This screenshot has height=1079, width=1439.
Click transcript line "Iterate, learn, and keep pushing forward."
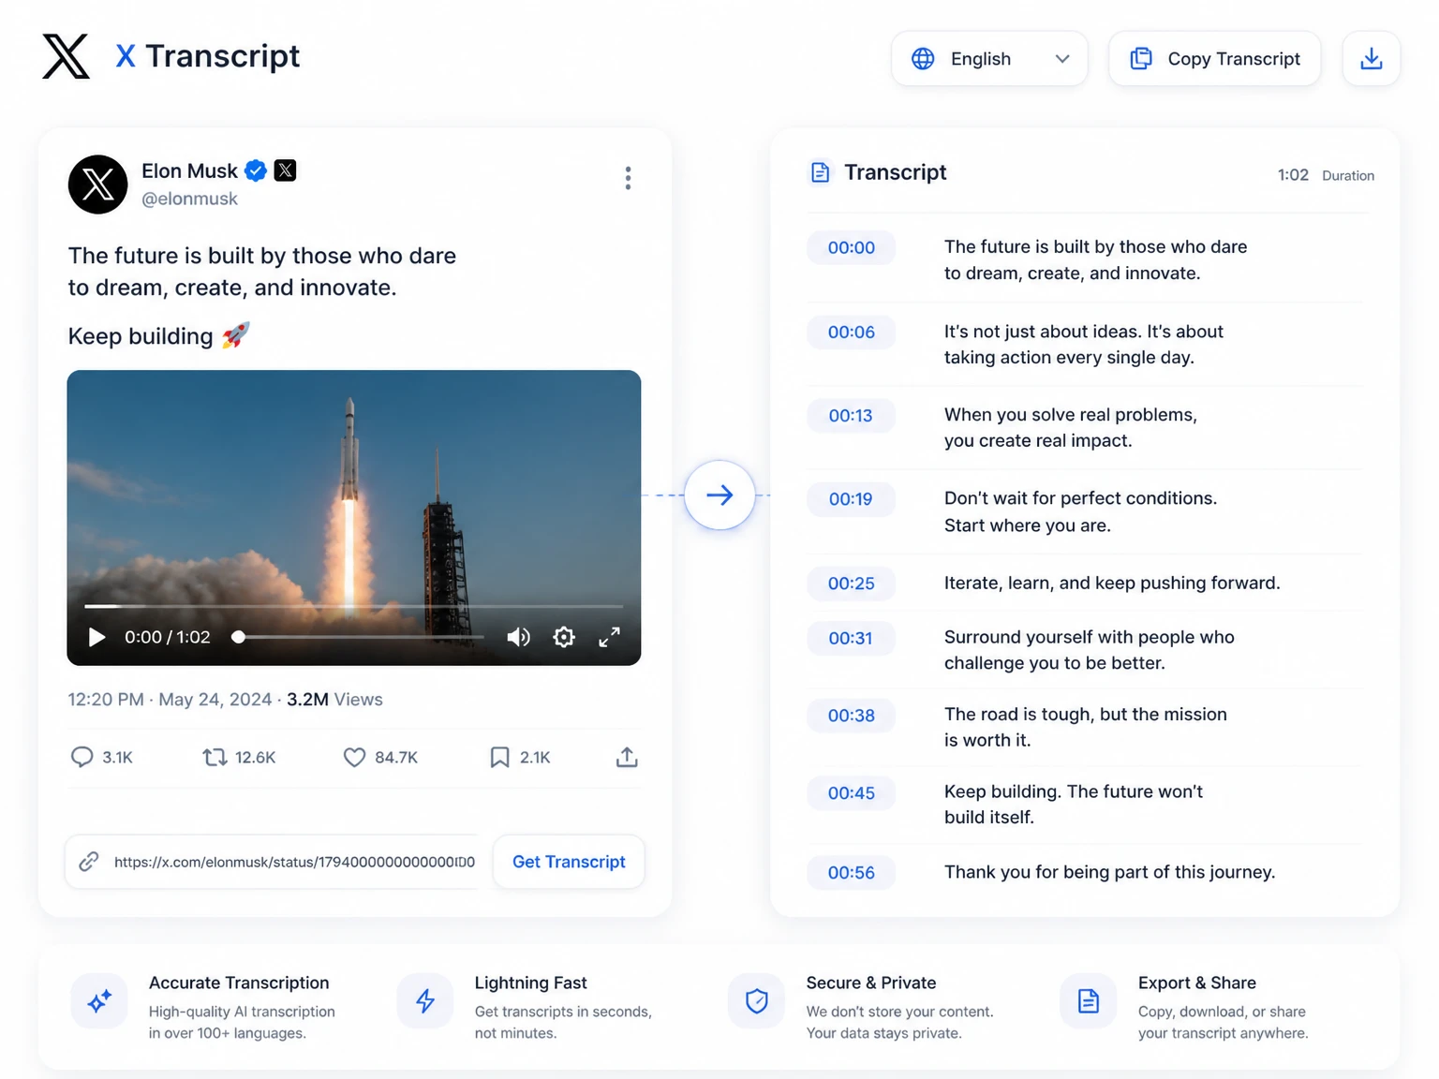click(x=1112, y=583)
